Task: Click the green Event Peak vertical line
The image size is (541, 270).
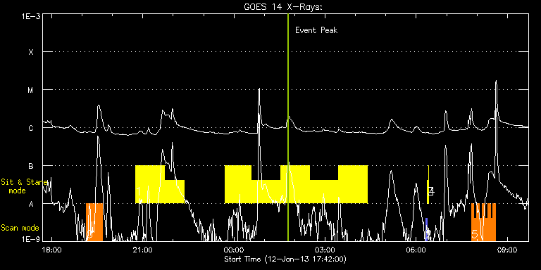Action: (287, 127)
